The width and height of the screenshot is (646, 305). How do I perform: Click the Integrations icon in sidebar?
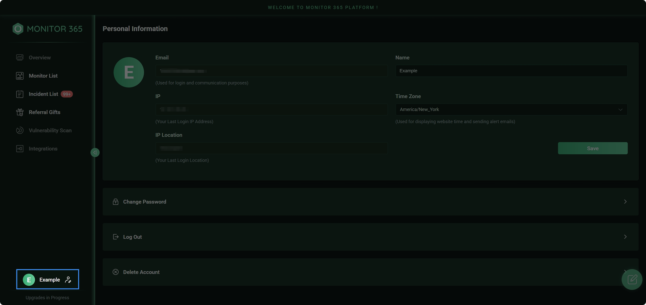[20, 149]
